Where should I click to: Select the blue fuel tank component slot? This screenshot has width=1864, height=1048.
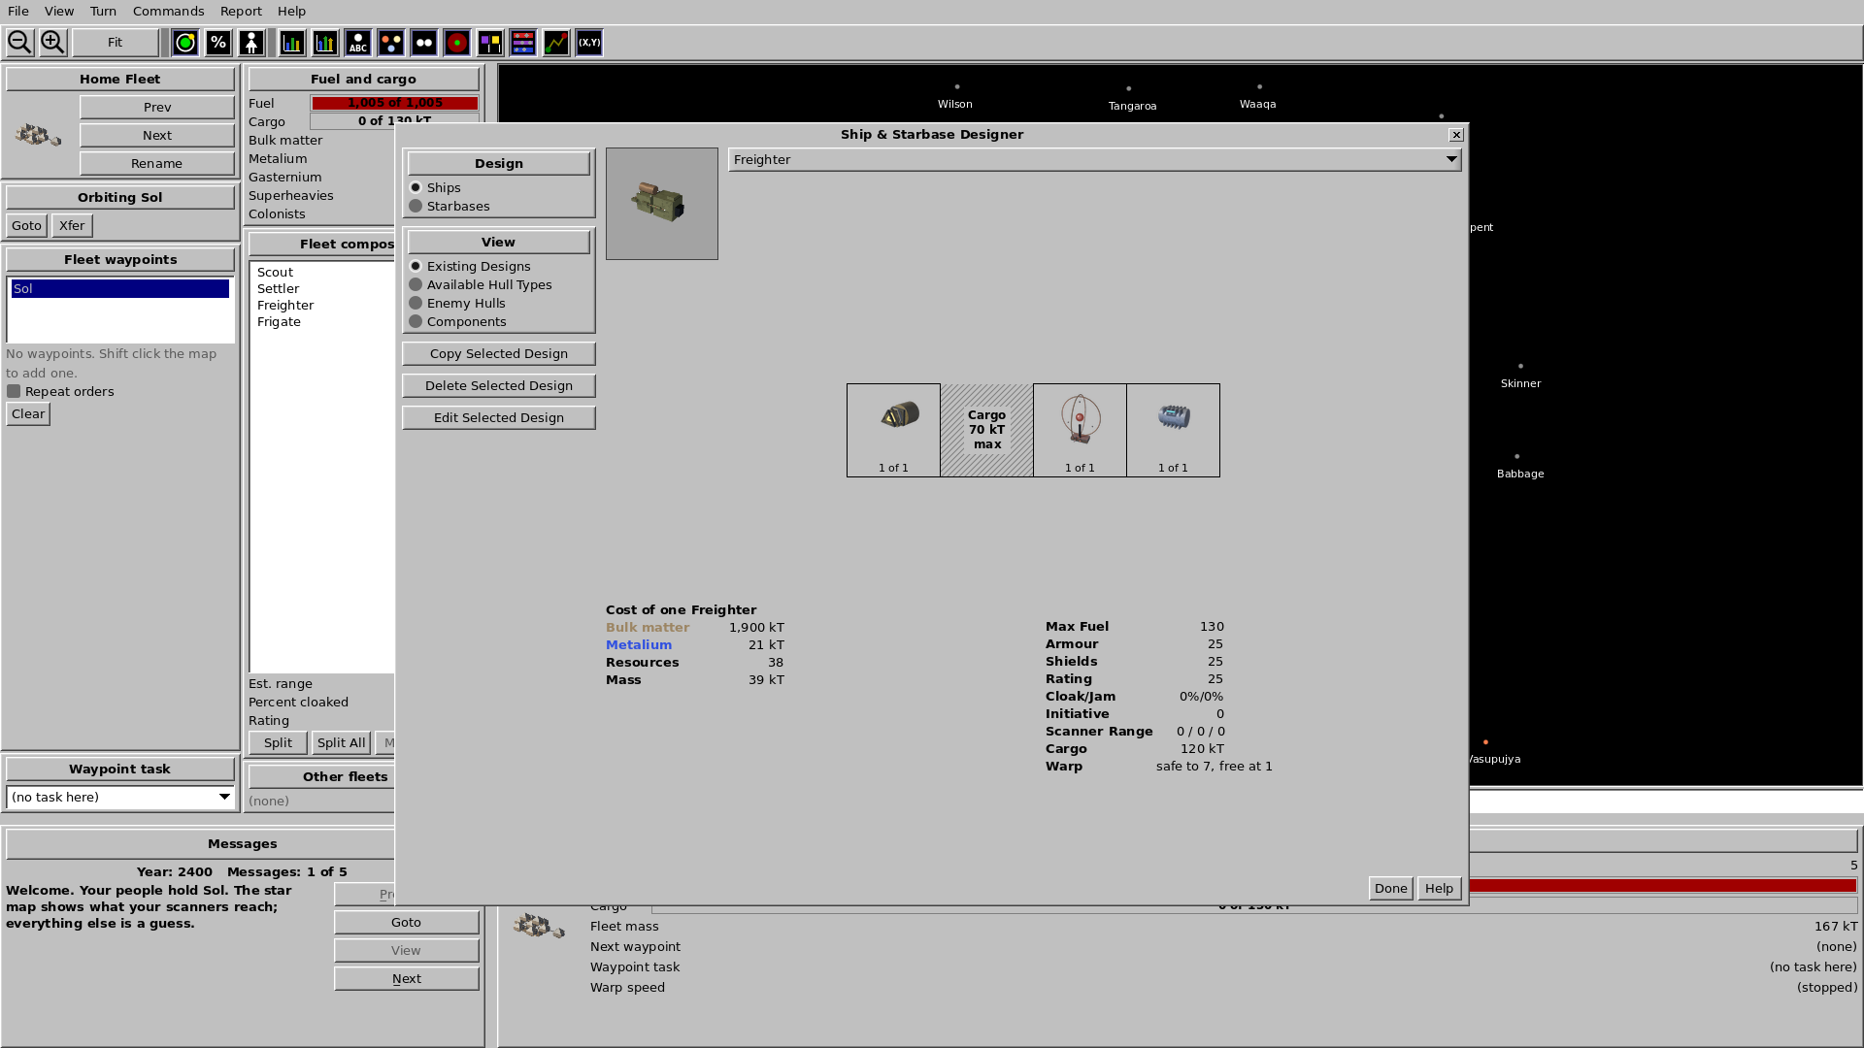coord(1173,430)
